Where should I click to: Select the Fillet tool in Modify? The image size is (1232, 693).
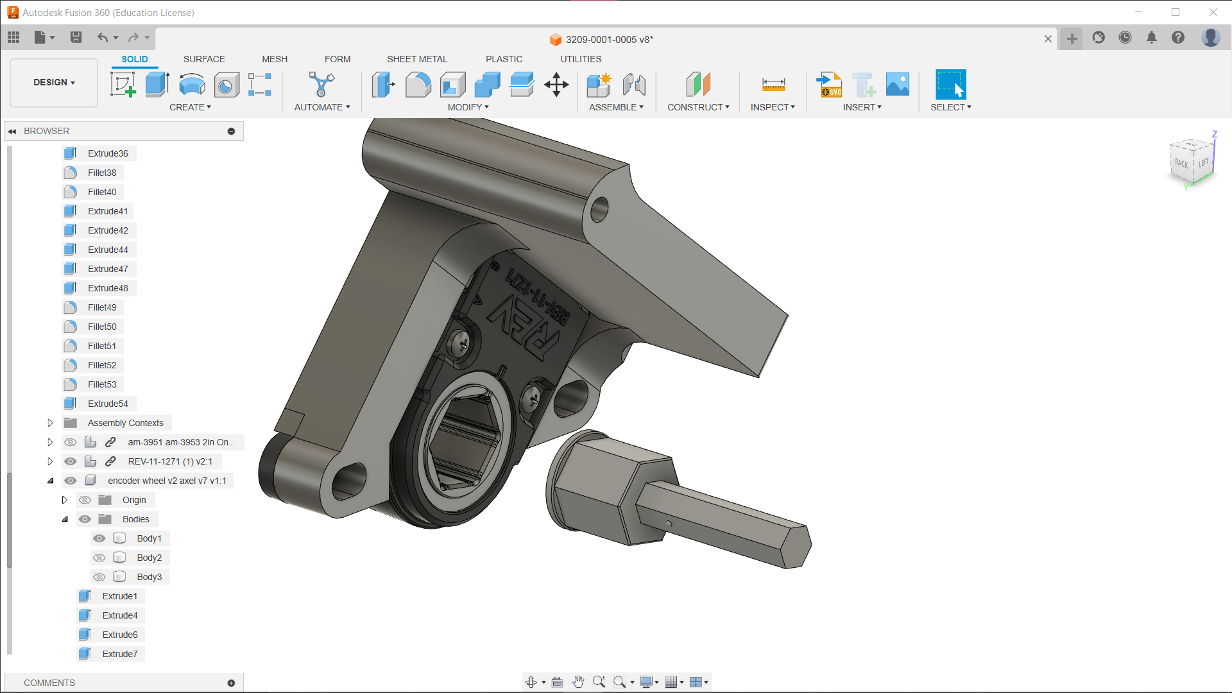point(418,84)
